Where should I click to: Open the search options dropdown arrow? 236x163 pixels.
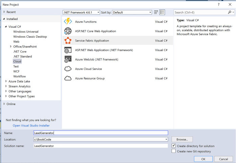pyautogui.click(x=233, y=12)
